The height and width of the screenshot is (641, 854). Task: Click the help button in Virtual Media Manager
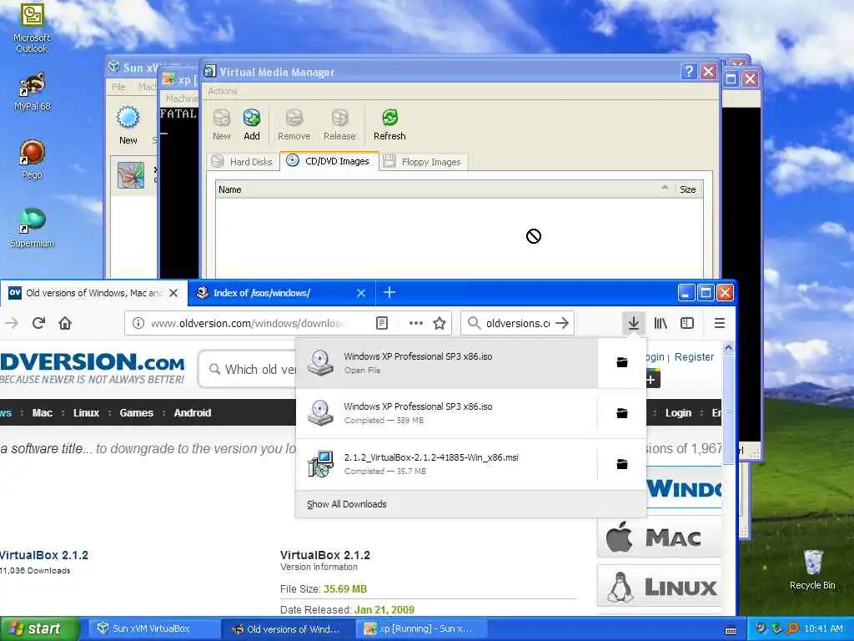pos(689,72)
